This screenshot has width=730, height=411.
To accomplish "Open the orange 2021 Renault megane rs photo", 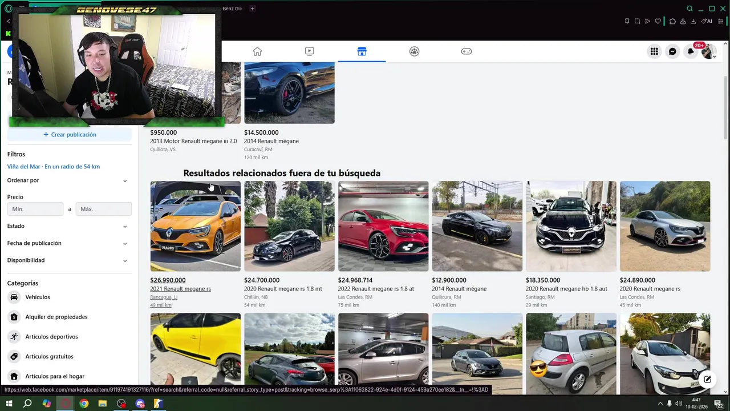I will 196,226.
